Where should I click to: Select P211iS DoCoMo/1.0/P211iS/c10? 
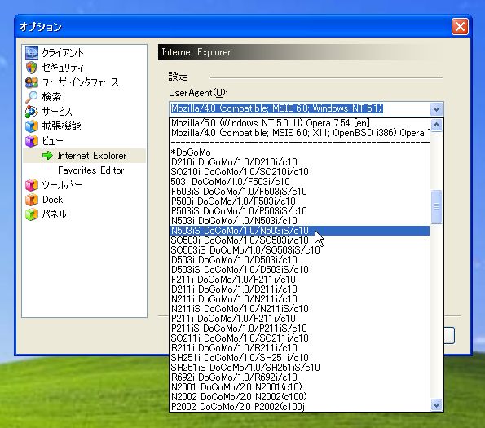pos(299,329)
